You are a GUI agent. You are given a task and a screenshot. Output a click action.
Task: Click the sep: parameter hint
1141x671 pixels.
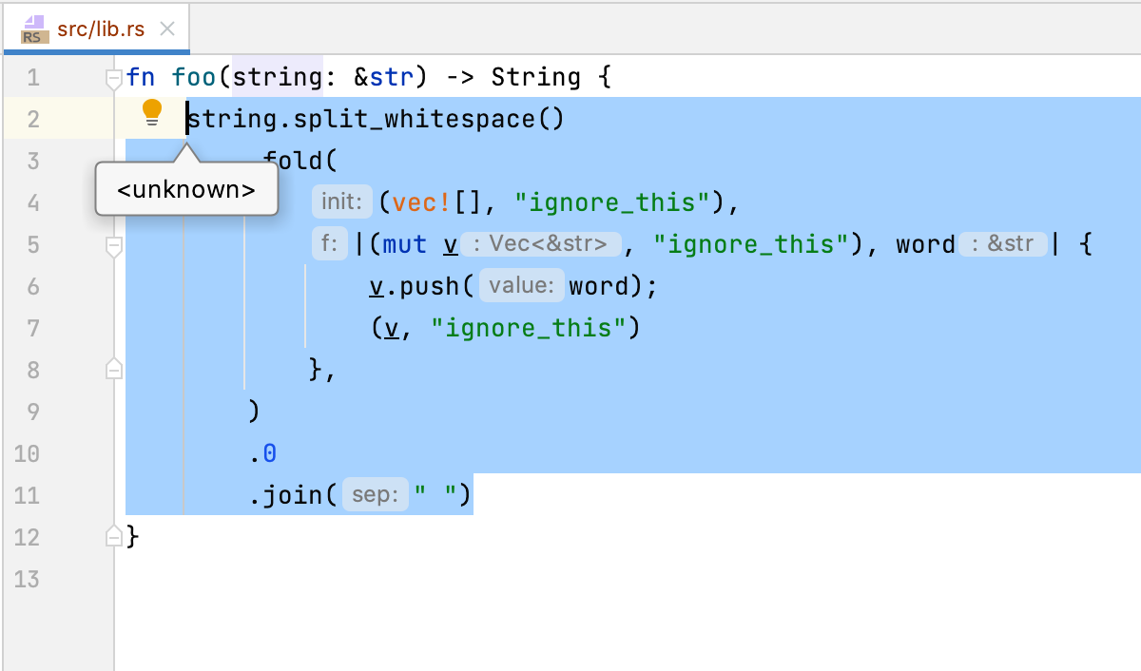[375, 494]
